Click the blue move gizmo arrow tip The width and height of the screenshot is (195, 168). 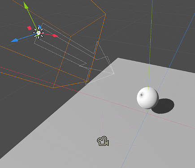14,40
